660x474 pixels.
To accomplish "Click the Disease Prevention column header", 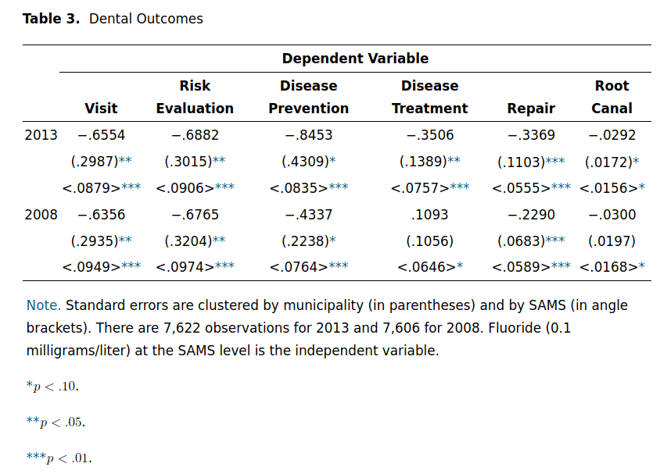I will pos(309,97).
